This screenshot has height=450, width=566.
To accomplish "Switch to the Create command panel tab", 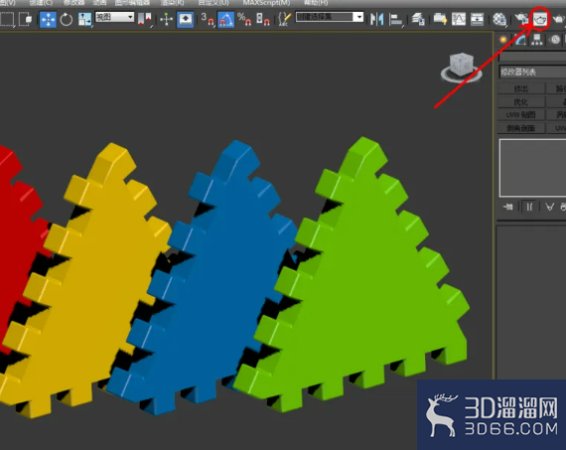I will [x=503, y=40].
